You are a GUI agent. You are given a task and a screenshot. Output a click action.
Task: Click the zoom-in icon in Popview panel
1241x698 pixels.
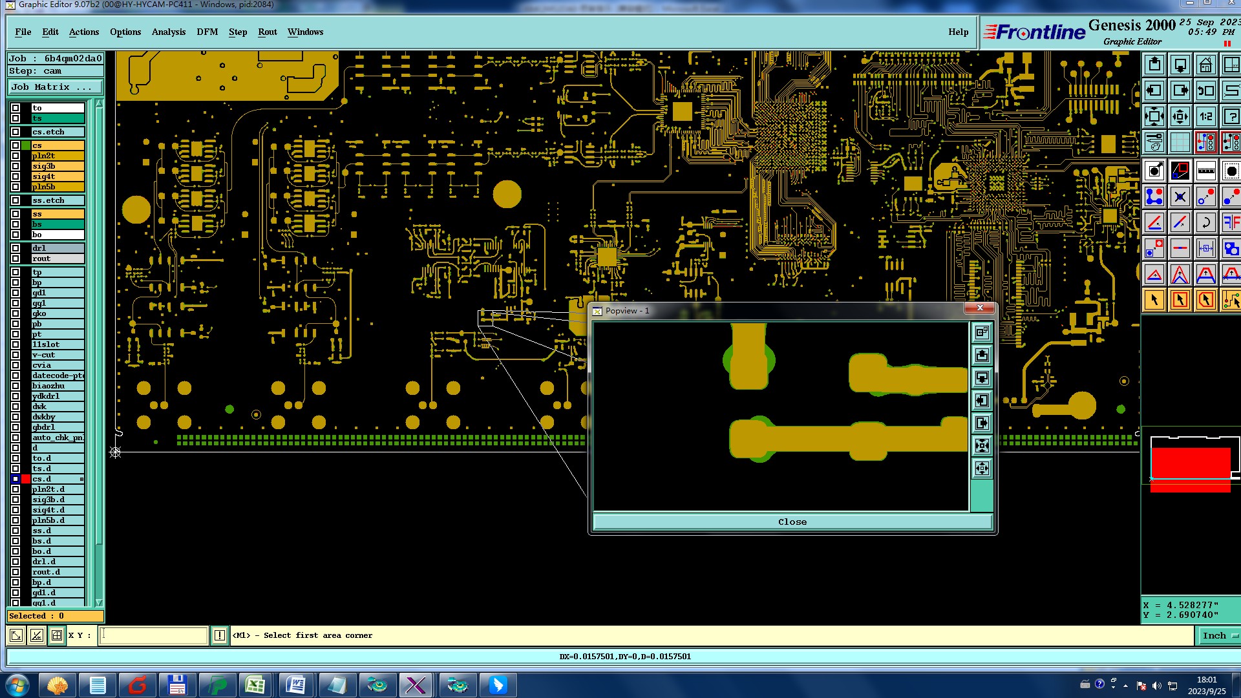click(982, 445)
